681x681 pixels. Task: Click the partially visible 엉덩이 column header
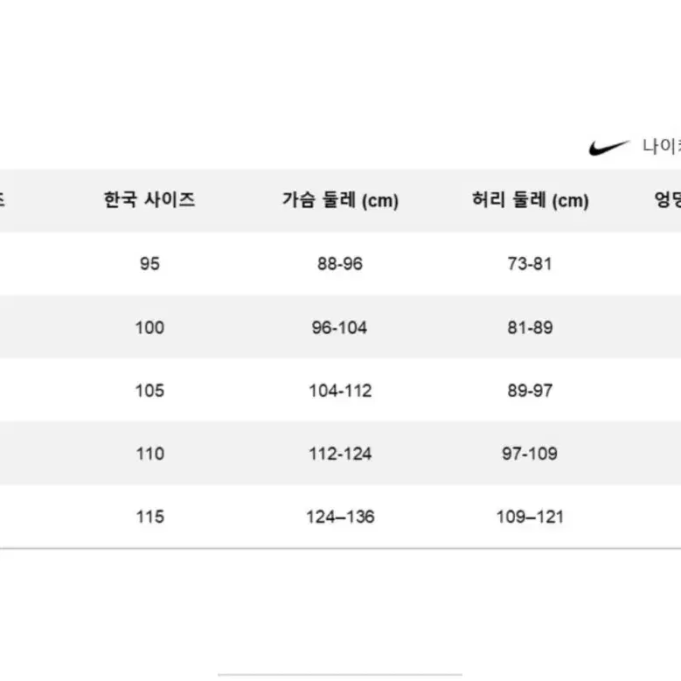(668, 200)
